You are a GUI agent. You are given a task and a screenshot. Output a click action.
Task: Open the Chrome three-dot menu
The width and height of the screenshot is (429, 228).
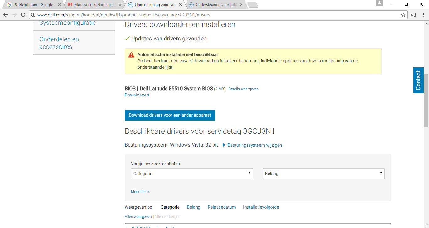click(423, 15)
